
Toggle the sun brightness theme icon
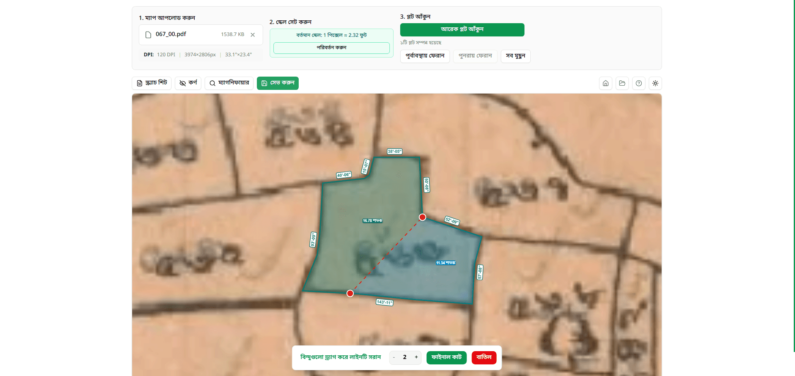point(655,83)
